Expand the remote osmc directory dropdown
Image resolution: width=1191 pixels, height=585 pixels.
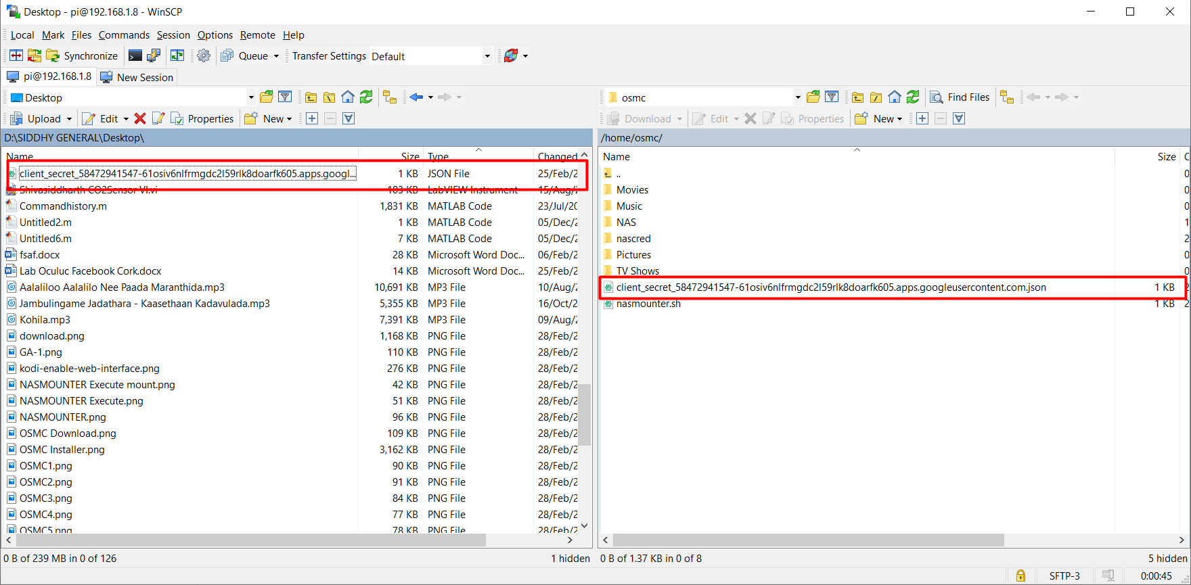pos(798,97)
